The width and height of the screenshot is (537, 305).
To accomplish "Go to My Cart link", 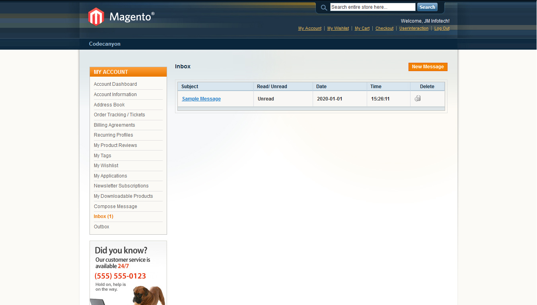I will 362,29.
